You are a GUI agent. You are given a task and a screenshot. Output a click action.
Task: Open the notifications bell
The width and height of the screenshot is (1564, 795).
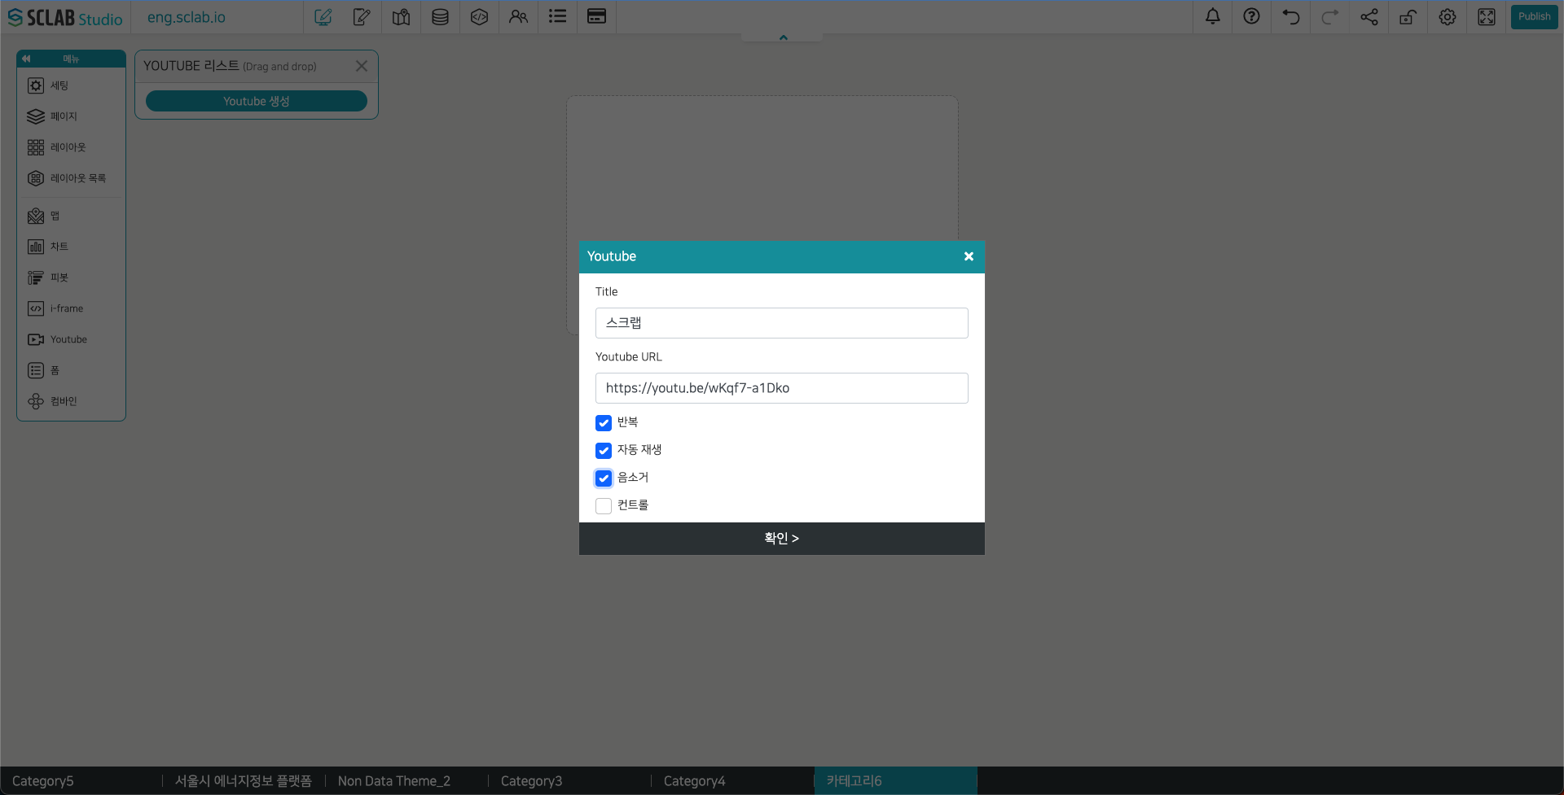point(1212,17)
